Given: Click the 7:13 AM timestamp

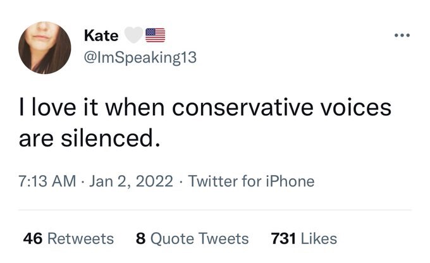Looking at the screenshot, I should click(47, 181).
